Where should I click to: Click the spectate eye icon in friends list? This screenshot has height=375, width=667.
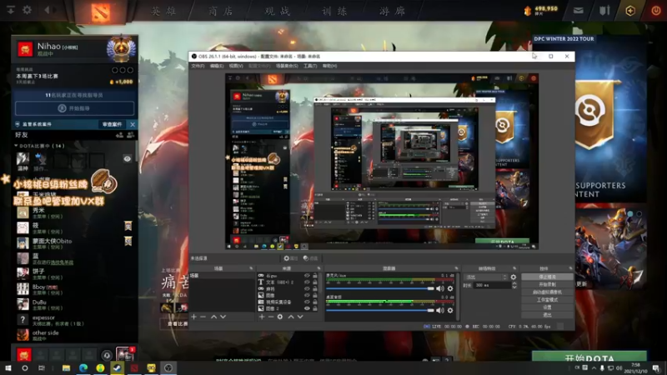[128, 158]
